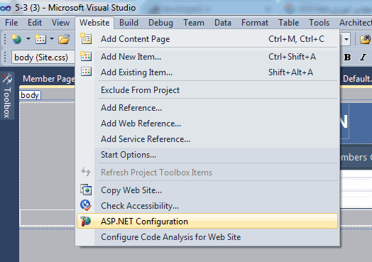Choose Add Content Page from Website menu
372x262 pixels.
(x=207, y=39)
